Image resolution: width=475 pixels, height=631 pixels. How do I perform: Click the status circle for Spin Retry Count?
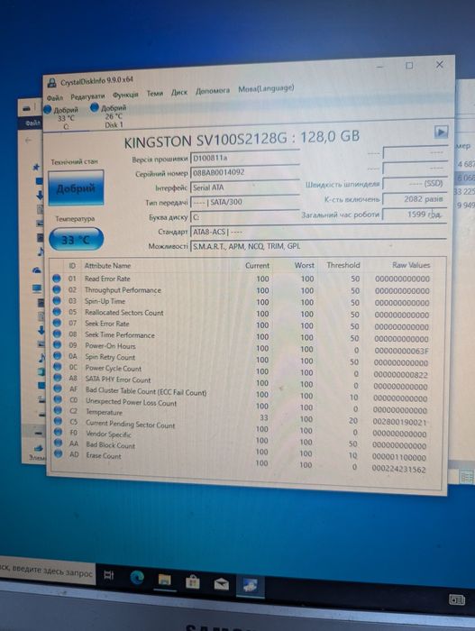(x=58, y=355)
